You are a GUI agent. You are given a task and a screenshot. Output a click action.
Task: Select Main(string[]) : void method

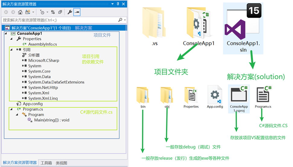pyautogui.click(x=48, y=120)
